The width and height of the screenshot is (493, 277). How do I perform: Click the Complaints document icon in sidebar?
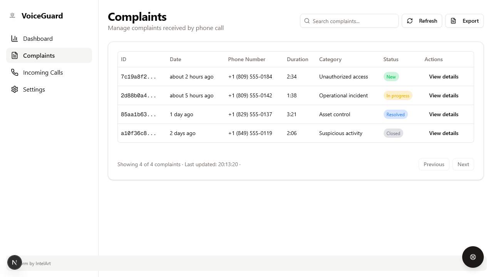[15, 55]
